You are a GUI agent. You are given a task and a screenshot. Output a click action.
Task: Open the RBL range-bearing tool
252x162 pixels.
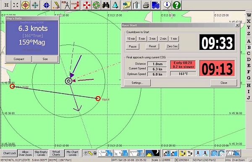point(66,5)
